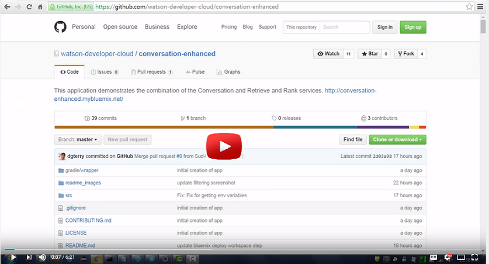Click the GitHub octocat logo
The width and height of the screenshot is (489, 264).
(60, 27)
